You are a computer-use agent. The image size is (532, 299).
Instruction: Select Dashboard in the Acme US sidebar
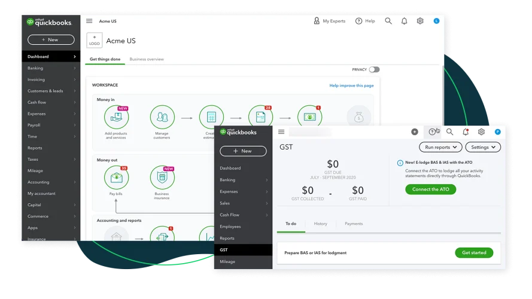coord(51,57)
